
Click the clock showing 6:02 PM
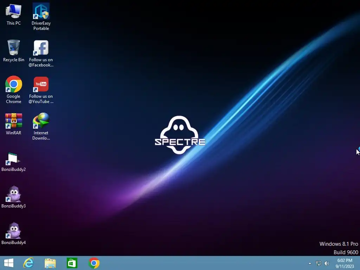pos(345,261)
